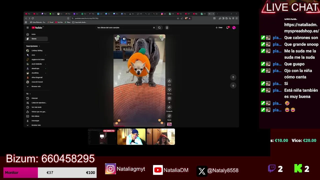Expand the Suscripciones section
The image size is (320, 180).
click(33, 46)
